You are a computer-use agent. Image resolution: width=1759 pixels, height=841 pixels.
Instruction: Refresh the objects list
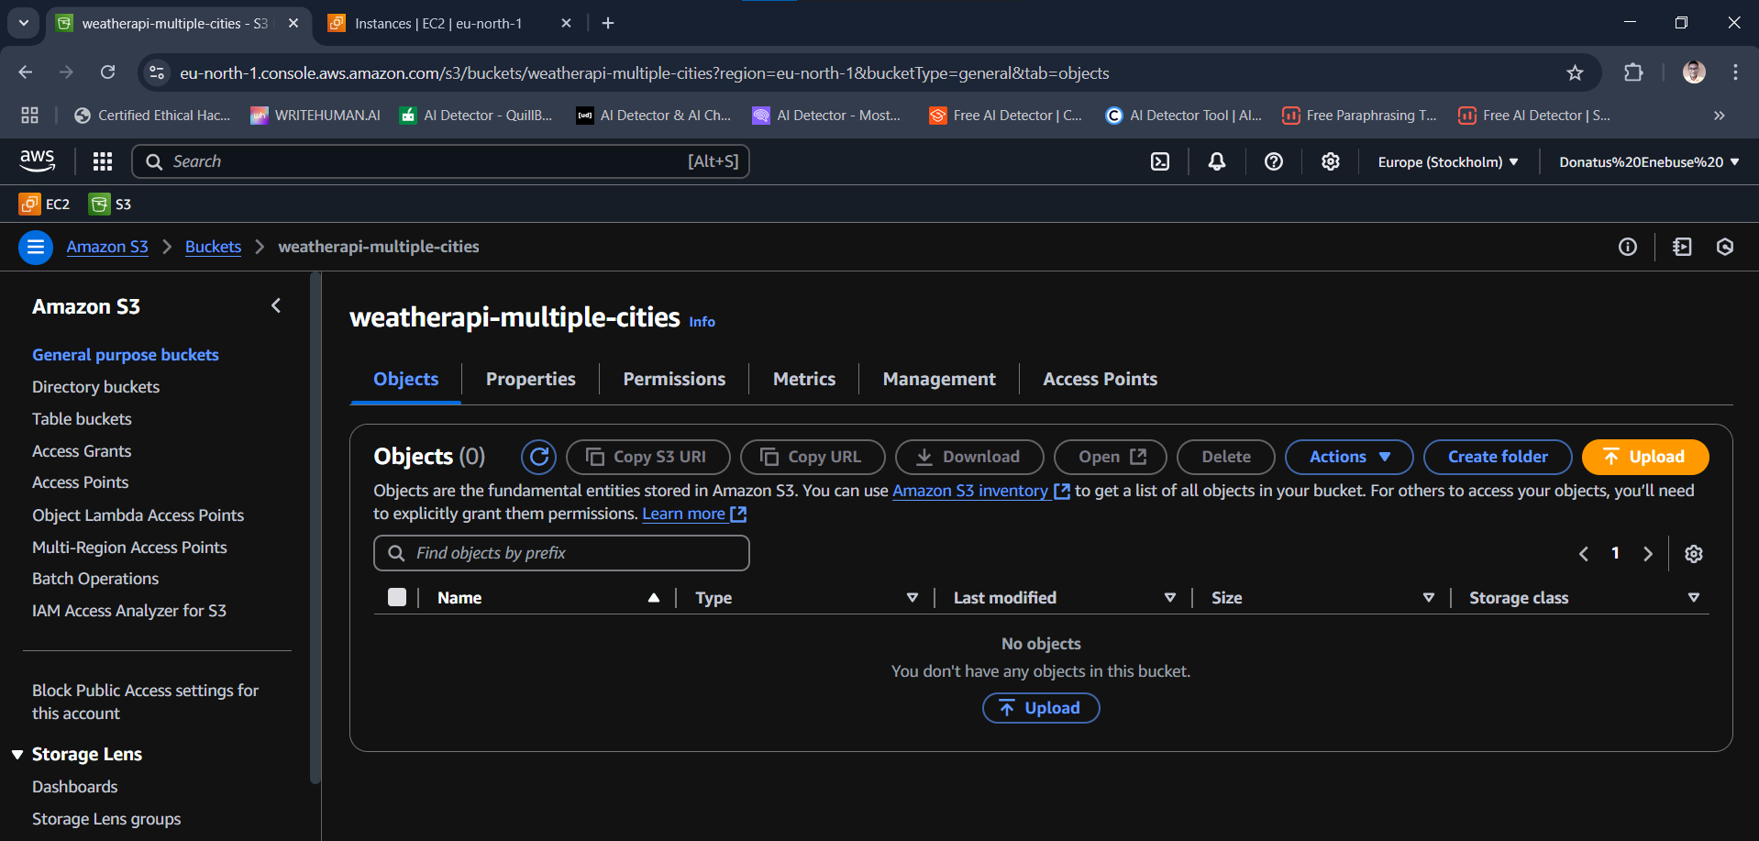(538, 457)
